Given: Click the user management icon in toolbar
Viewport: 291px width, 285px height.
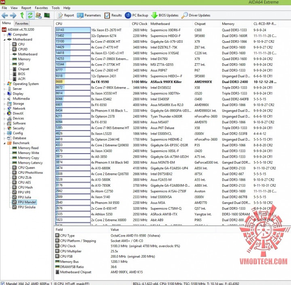Looking at the screenshot, I should (x=38, y=15).
